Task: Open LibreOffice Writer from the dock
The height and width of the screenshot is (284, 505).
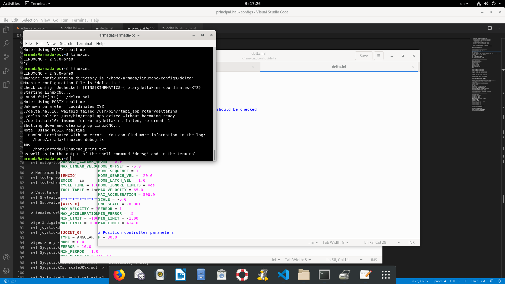Action: pos(181,275)
